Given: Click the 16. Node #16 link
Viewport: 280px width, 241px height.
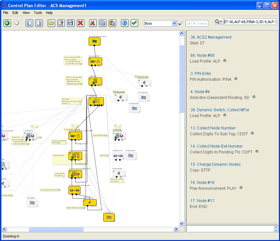Looking at the screenshot, I should tap(202, 182).
